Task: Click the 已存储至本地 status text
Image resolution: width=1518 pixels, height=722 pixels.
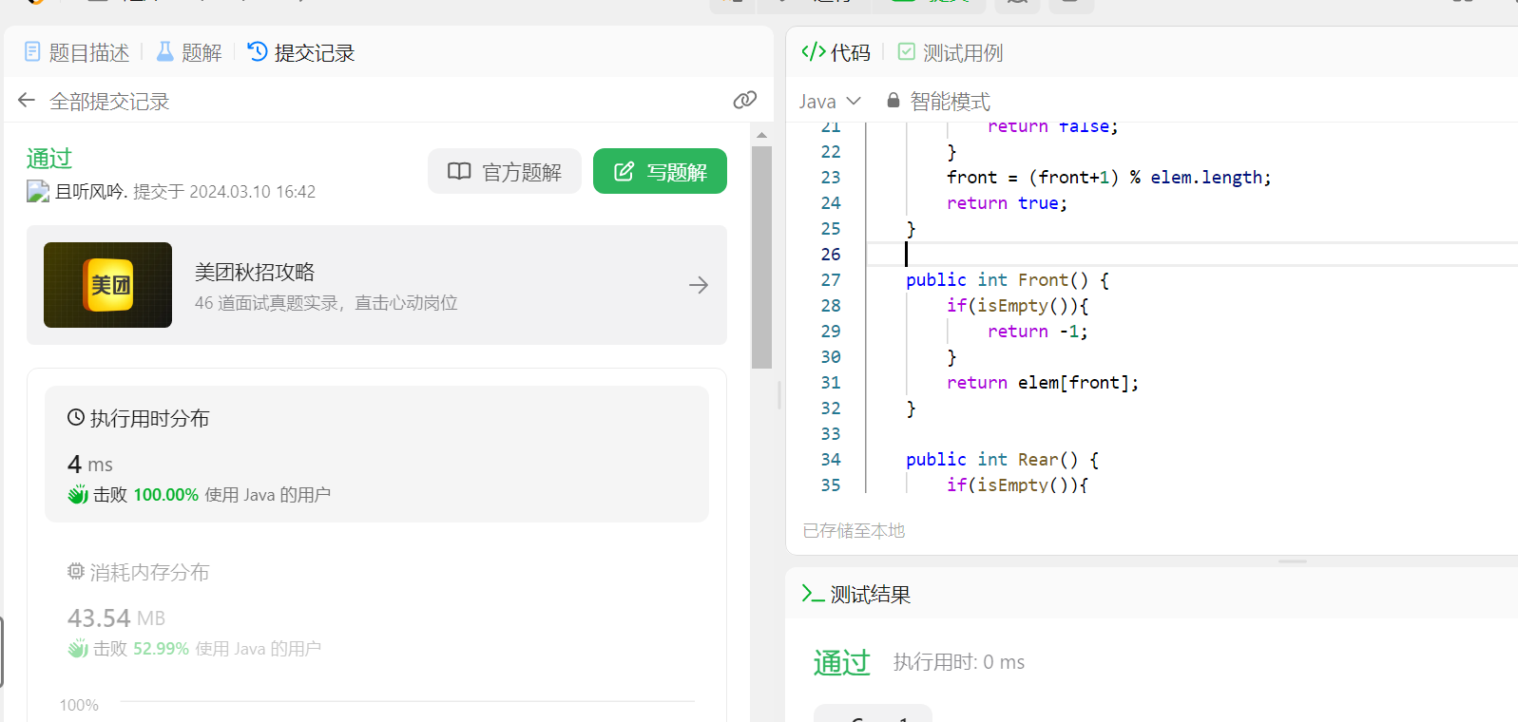Action: (854, 530)
